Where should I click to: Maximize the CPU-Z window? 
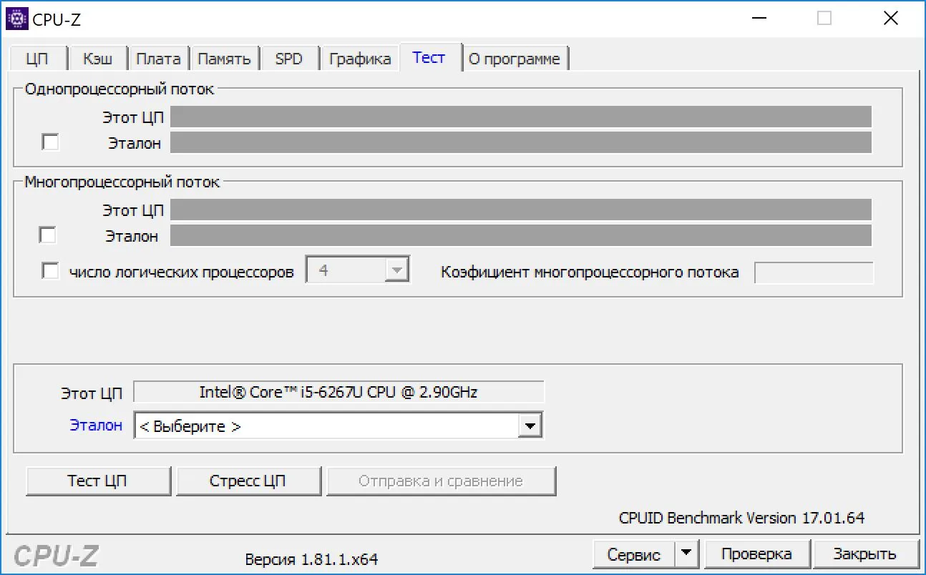[x=824, y=19]
